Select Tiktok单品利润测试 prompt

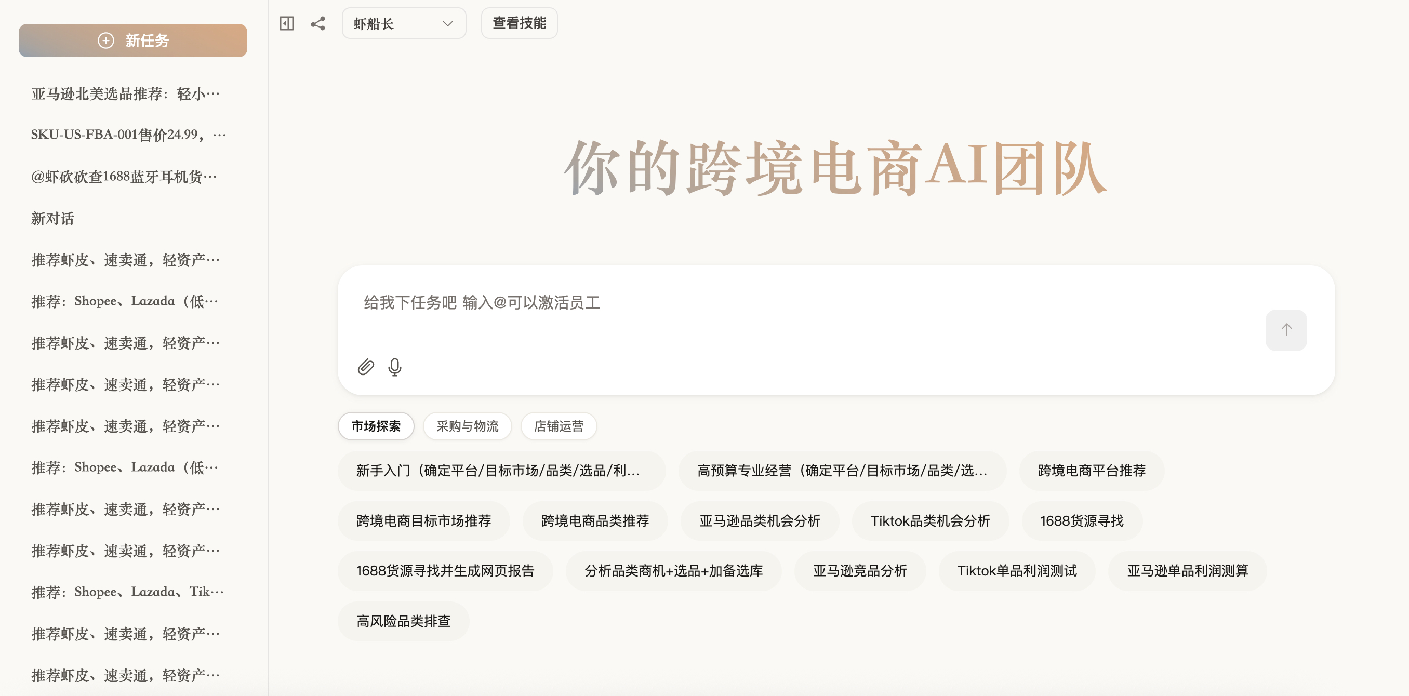point(1017,571)
